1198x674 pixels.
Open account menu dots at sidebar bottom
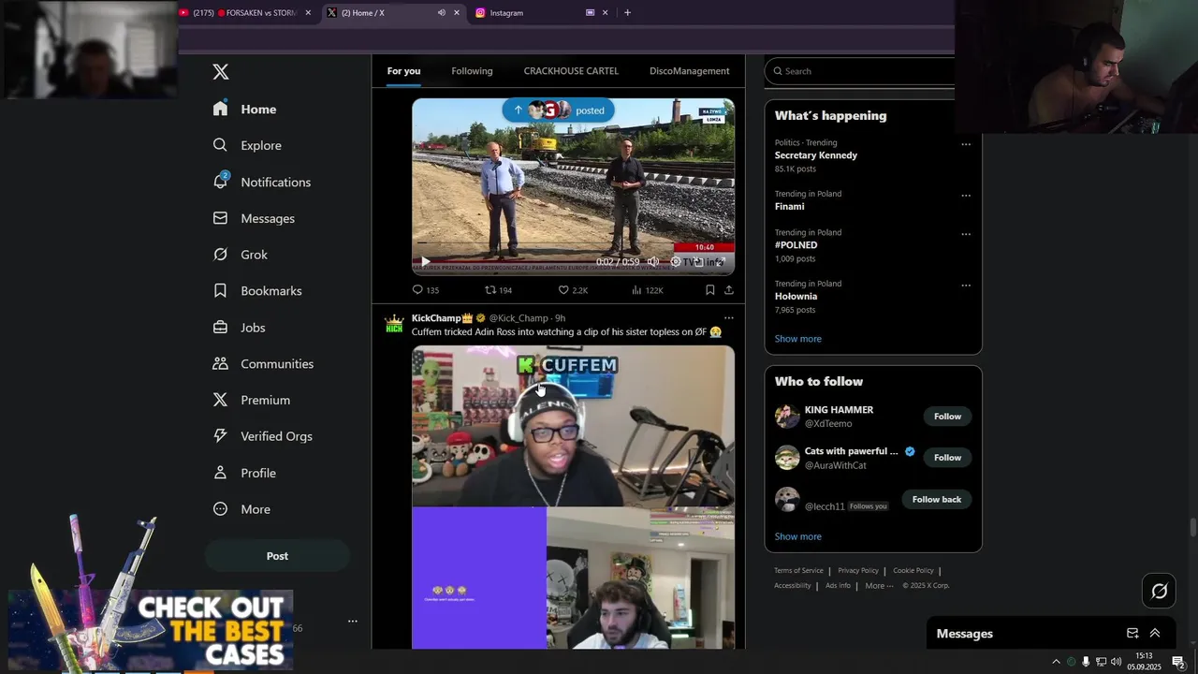tap(353, 621)
